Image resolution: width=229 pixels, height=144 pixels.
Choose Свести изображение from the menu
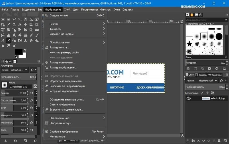tap(62, 105)
